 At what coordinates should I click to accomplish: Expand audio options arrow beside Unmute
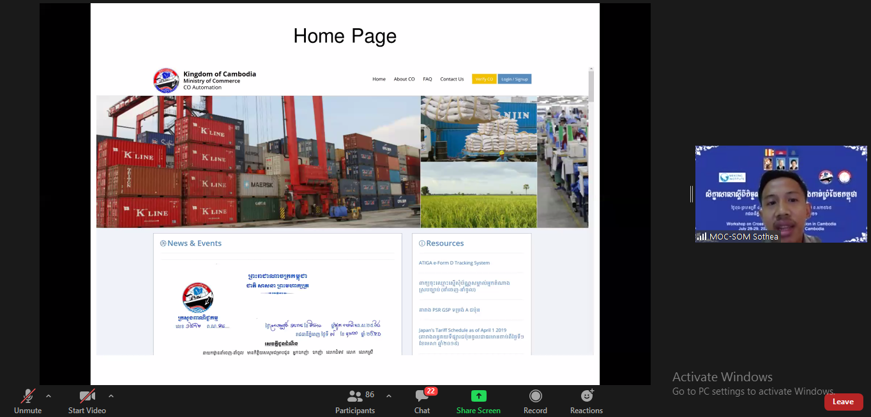pyautogui.click(x=49, y=396)
